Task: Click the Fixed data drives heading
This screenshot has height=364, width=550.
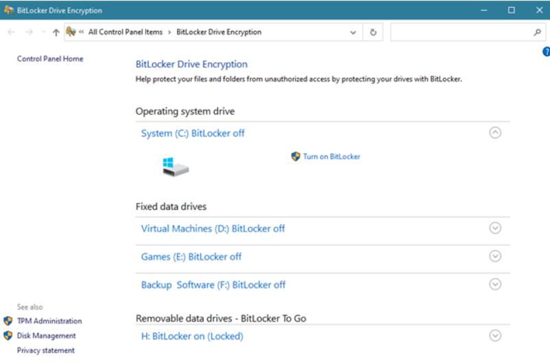Action: click(x=171, y=206)
